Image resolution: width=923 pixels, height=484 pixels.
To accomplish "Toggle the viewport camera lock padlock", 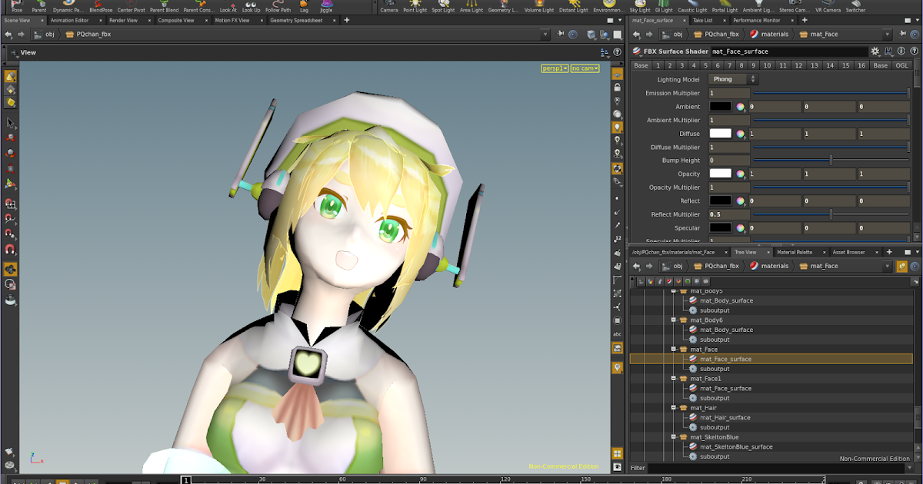I will (618, 87).
